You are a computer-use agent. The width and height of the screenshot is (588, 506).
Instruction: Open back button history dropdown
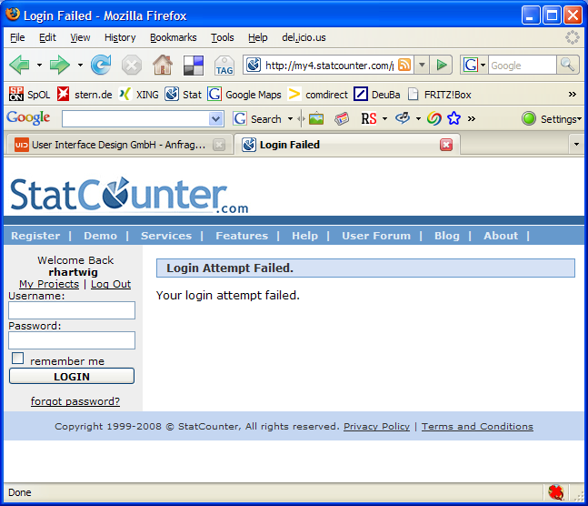pyautogui.click(x=39, y=66)
